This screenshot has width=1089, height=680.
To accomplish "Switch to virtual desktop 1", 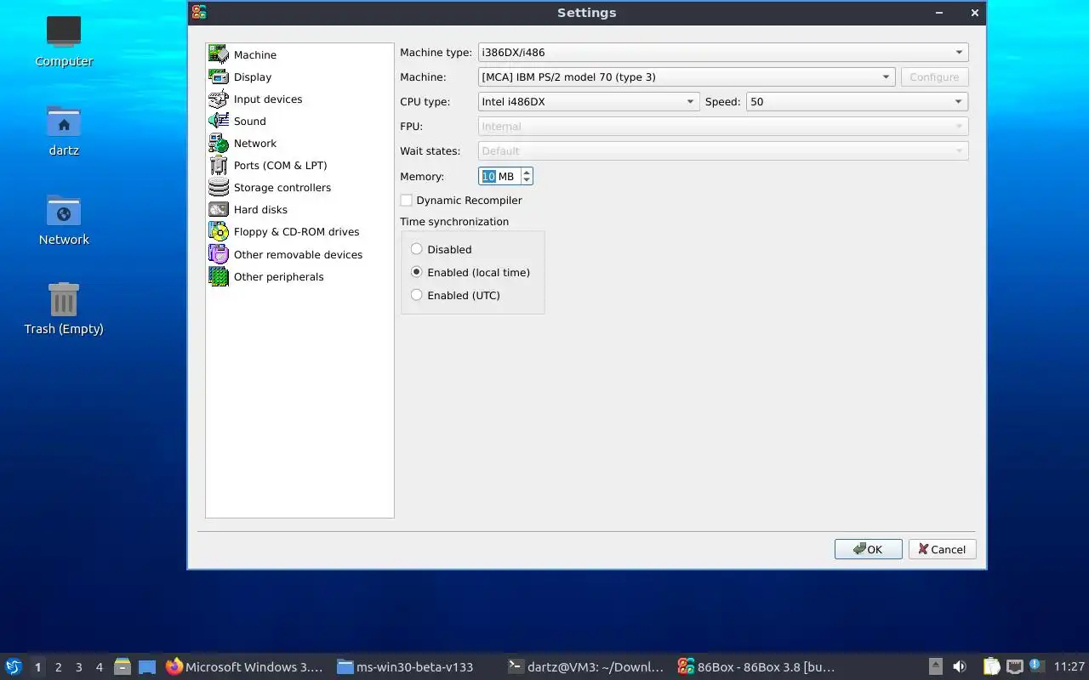I will 37,667.
